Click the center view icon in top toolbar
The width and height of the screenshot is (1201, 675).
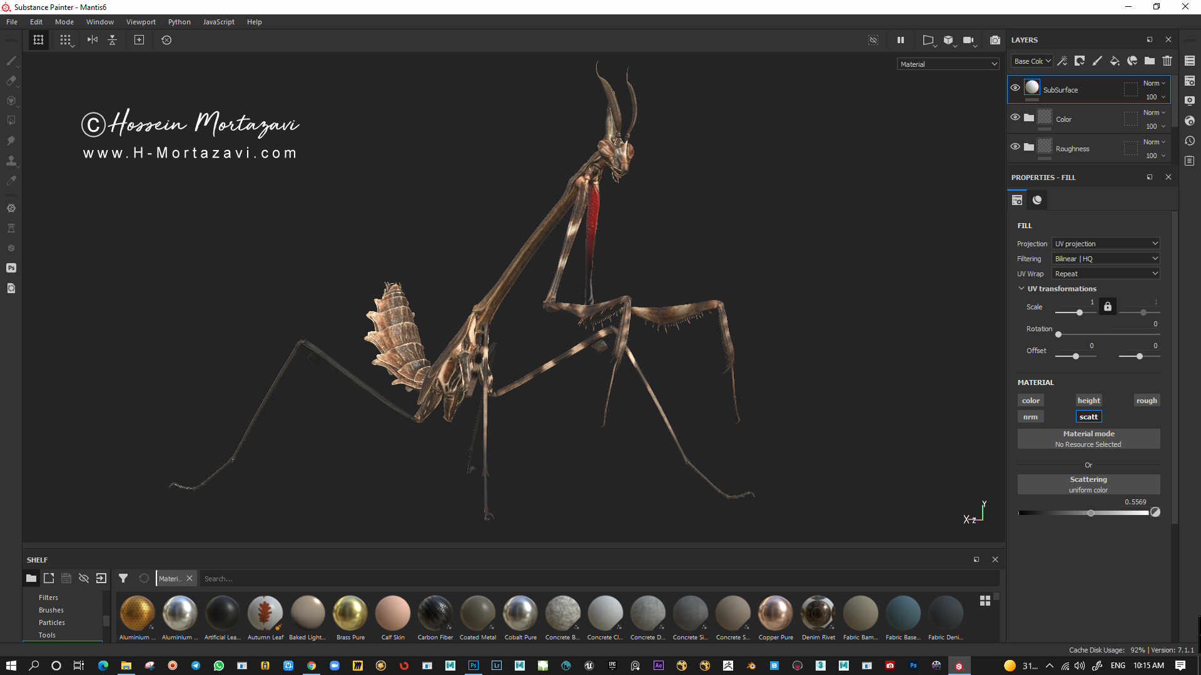pyautogui.click(x=139, y=40)
